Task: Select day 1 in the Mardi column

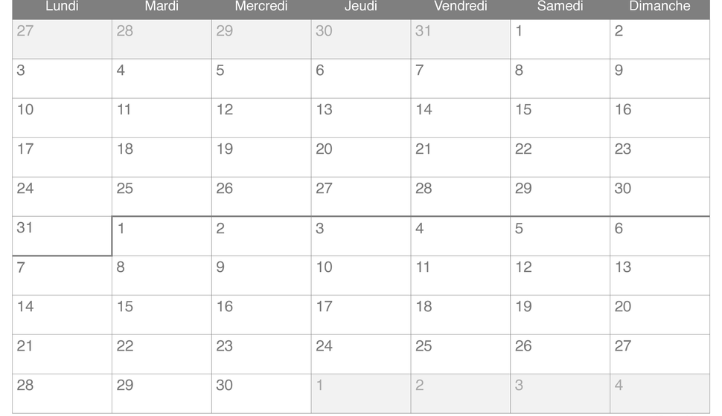Action: coord(162,236)
